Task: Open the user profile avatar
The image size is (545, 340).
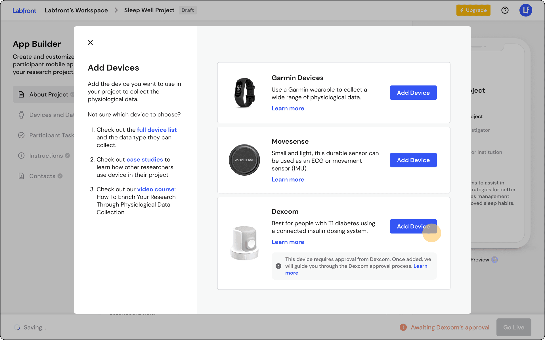Action: [525, 10]
